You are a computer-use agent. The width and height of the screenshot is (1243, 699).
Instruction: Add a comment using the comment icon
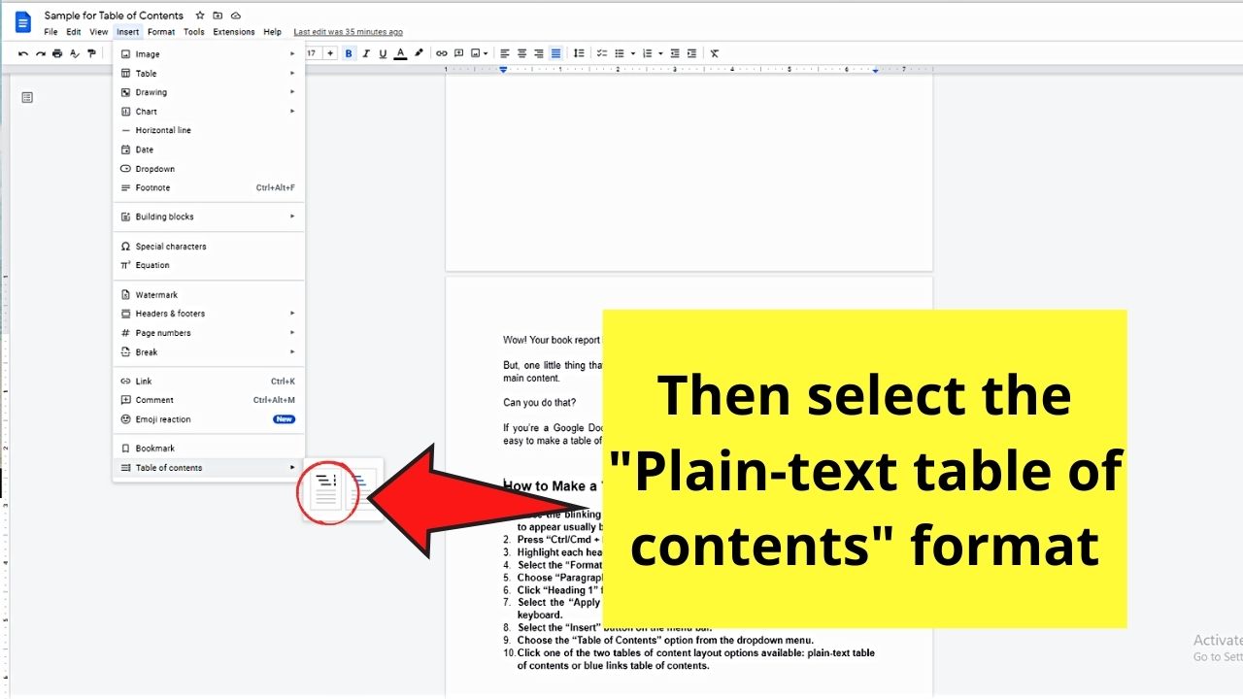pos(457,53)
